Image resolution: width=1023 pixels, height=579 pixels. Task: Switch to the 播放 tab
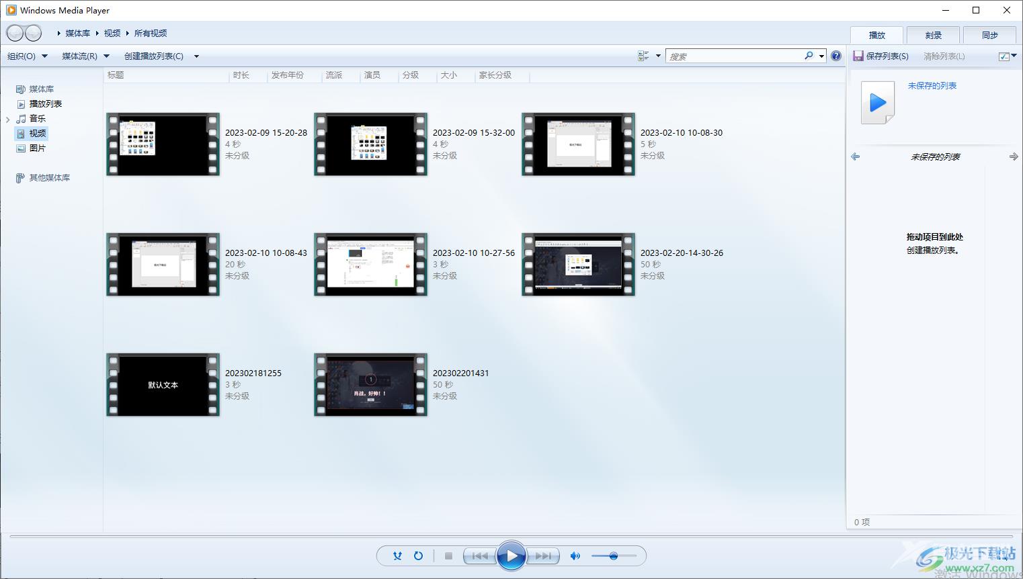click(x=877, y=35)
